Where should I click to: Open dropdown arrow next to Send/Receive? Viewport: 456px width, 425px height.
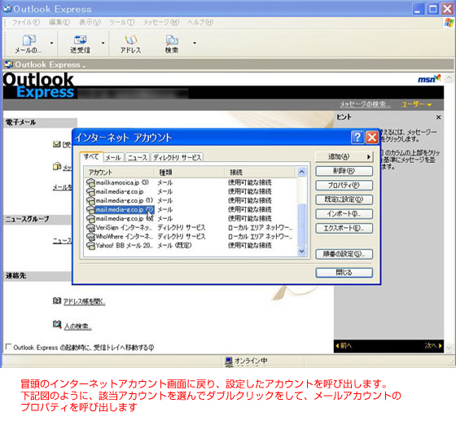103,43
